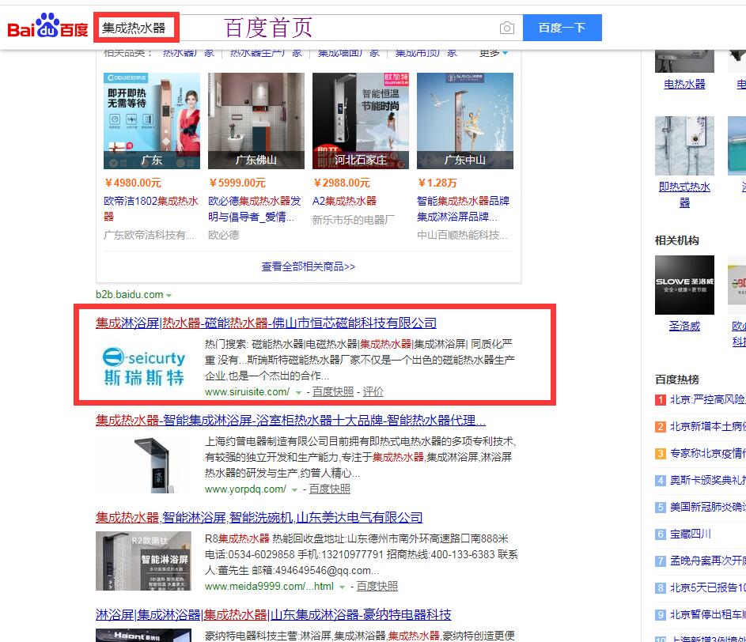Click the 广东佛山 bathroom product image
746x642 pixels.
pyautogui.click(x=256, y=120)
